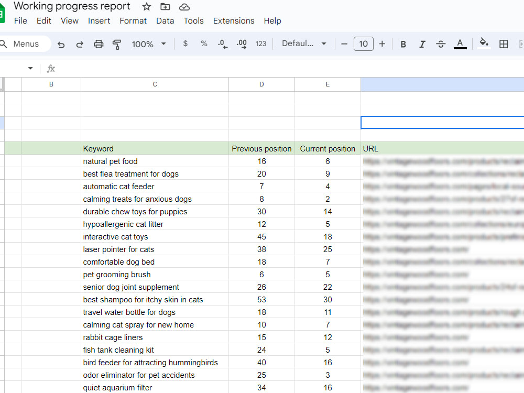The width and height of the screenshot is (524, 393).
Task: Format as percent icon
Action: [204, 44]
